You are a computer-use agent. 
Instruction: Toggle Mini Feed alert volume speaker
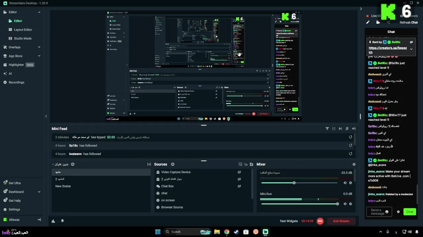[x=354, y=129]
